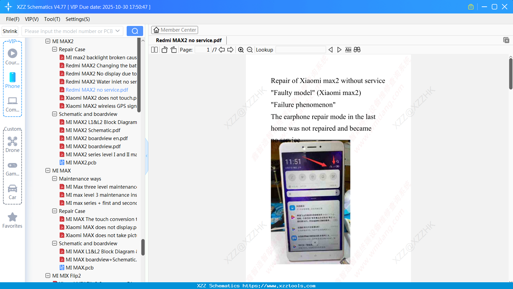
Task: Close all document tabs icon at right
Action: tap(506, 40)
